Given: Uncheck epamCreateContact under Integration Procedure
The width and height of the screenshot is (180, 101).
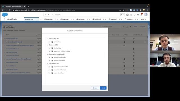Looking at the screenshot, I should tap(49, 57).
